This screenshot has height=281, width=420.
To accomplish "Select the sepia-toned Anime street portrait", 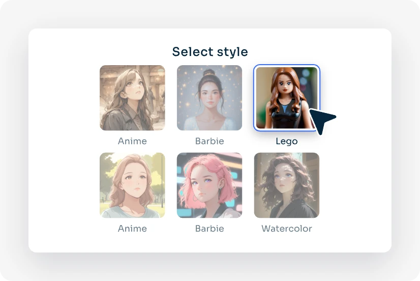I will [132, 98].
